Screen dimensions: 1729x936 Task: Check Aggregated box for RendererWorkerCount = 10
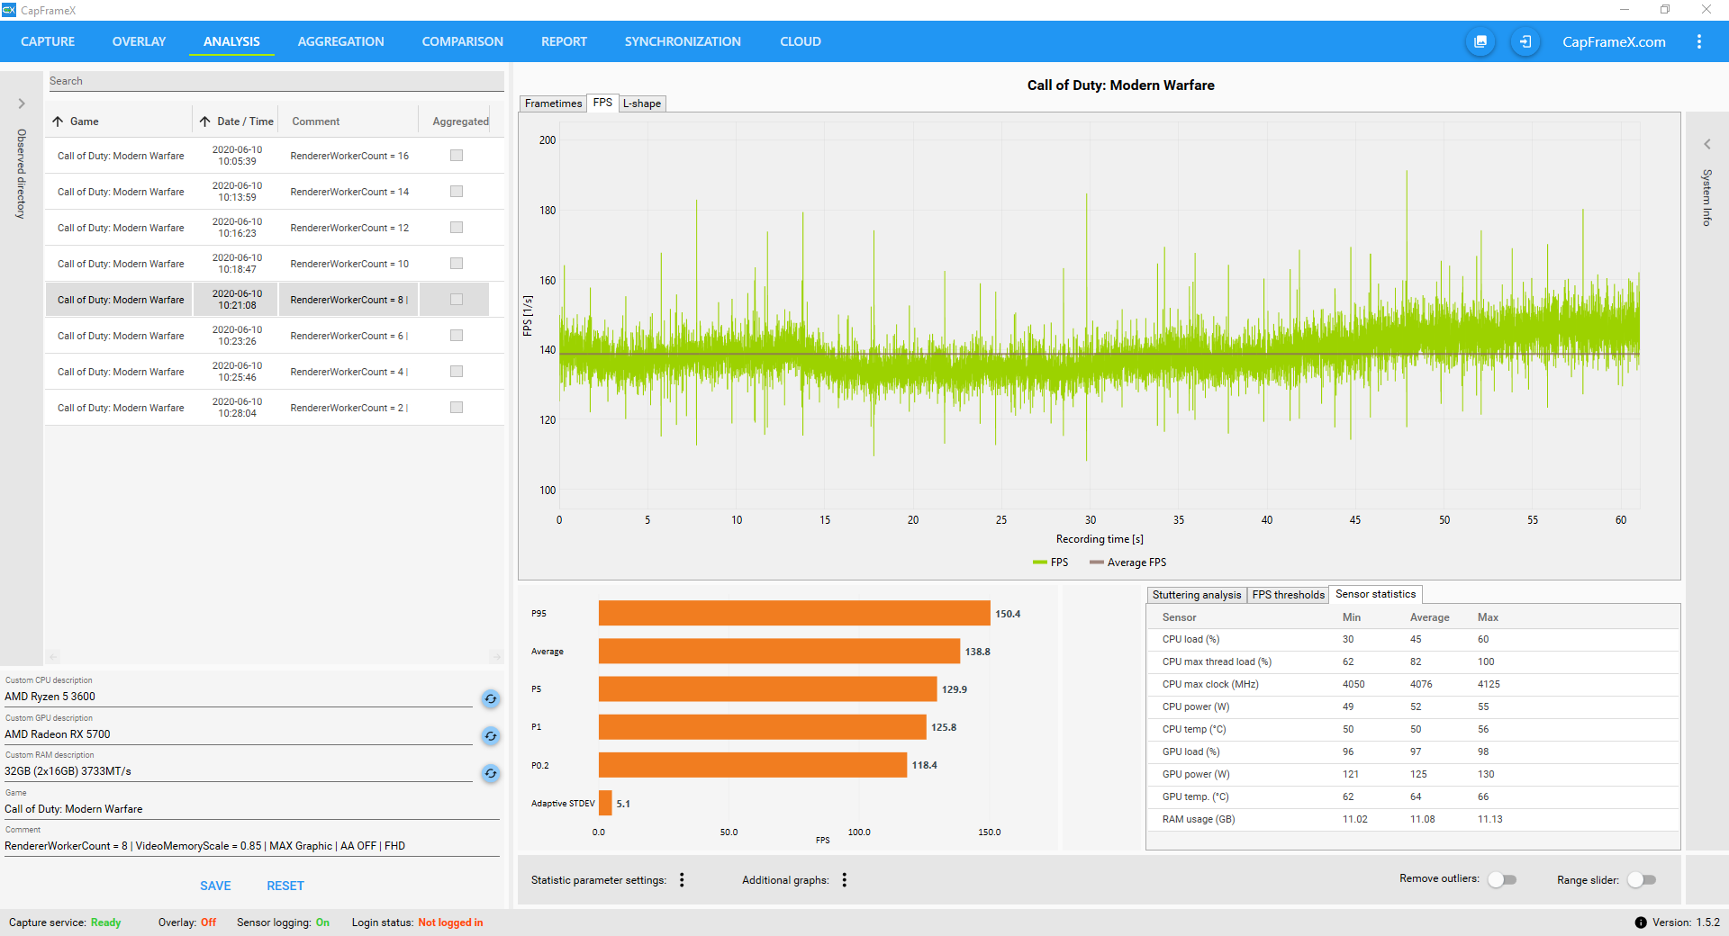coord(457,264)
